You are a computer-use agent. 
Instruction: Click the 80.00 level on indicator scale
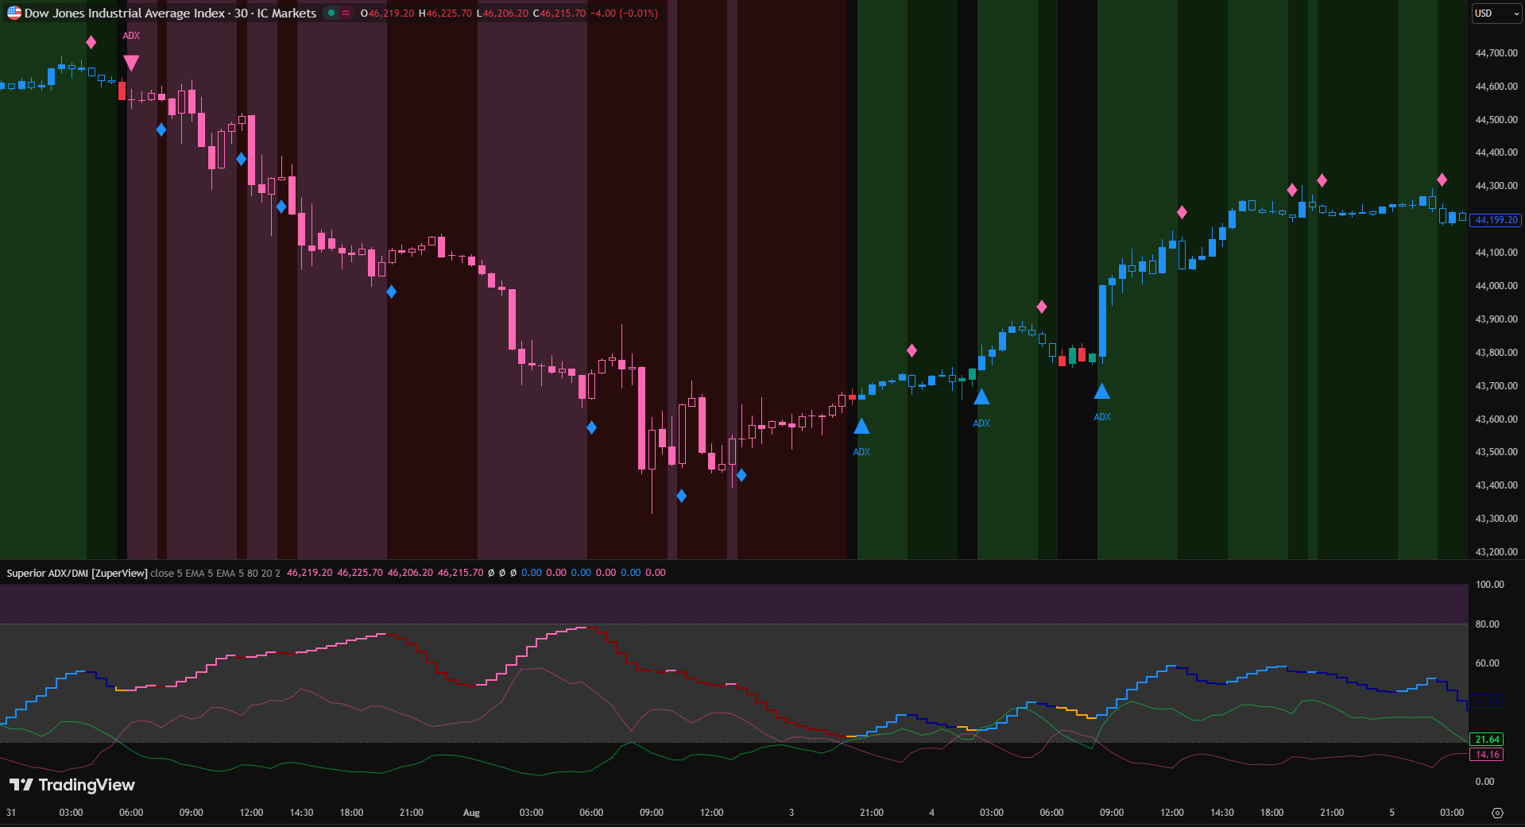coord(1487,624)
